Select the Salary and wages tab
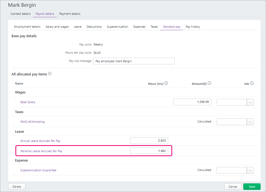Screen dimensions: 266x192 pyautogui.click(x=57, y=27)
